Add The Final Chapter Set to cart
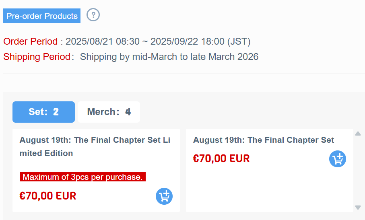This screenshot has width=365, height=220. click(x=338, y=159)
